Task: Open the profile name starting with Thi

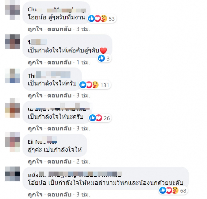Action: (49, 75)
